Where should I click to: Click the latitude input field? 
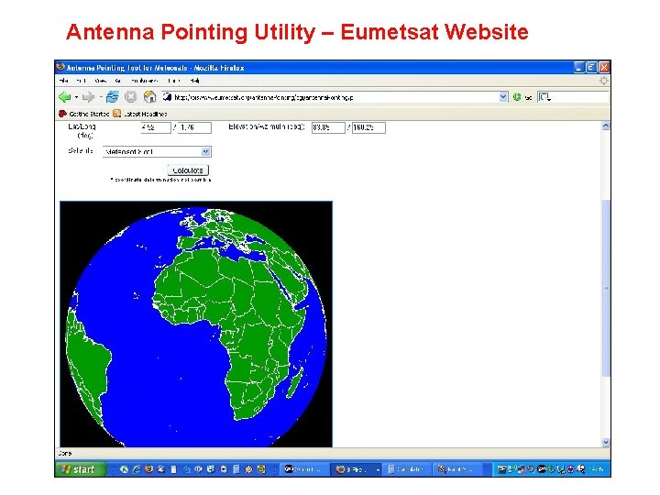[x=156, y=127]
